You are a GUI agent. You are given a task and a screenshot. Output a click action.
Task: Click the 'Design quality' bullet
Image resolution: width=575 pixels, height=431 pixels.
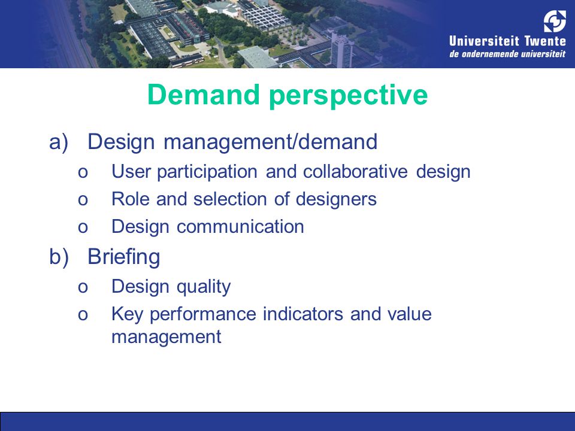coord(171,287)
